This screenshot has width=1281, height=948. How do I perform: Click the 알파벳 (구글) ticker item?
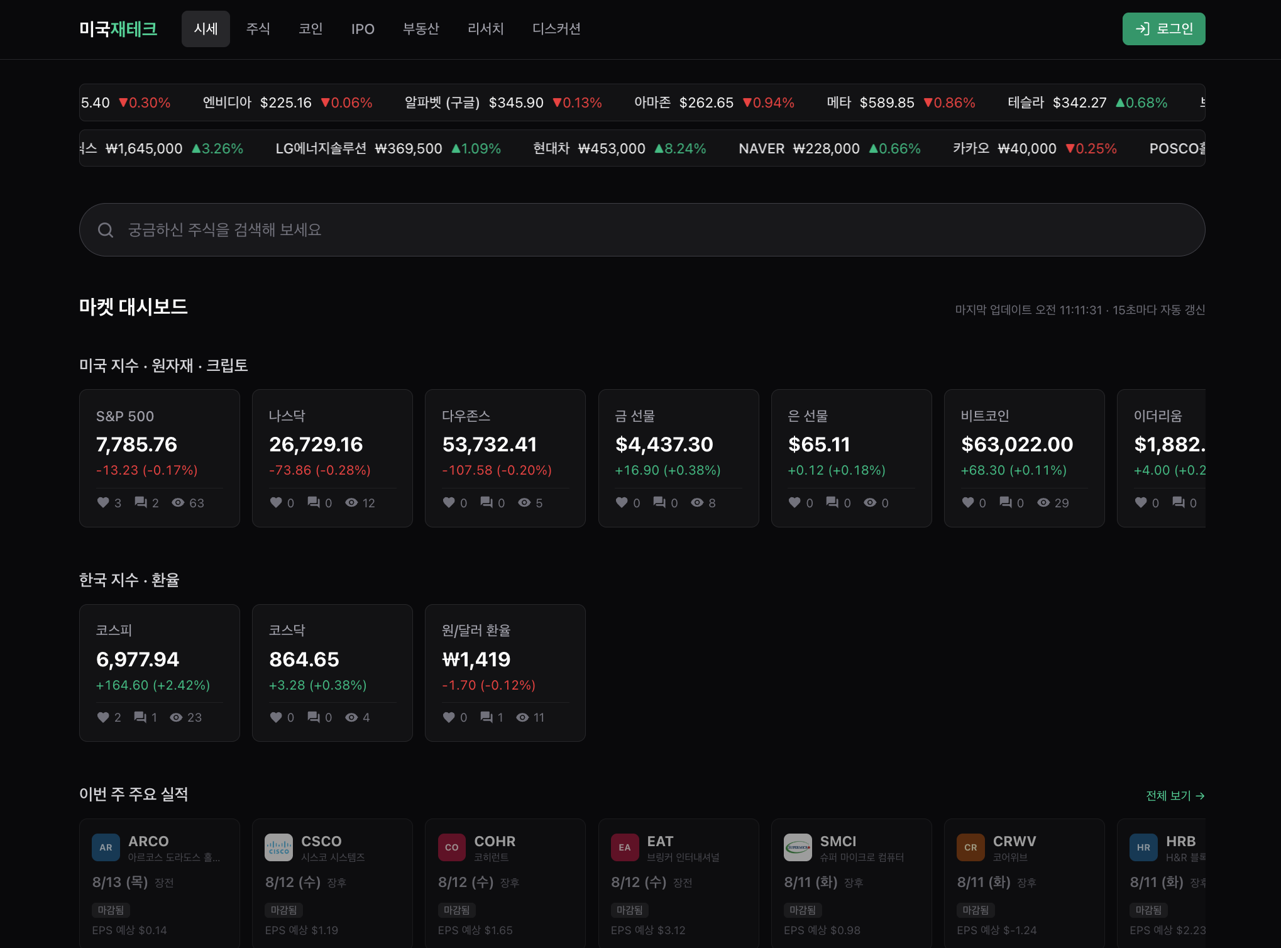tap(503, 102)
